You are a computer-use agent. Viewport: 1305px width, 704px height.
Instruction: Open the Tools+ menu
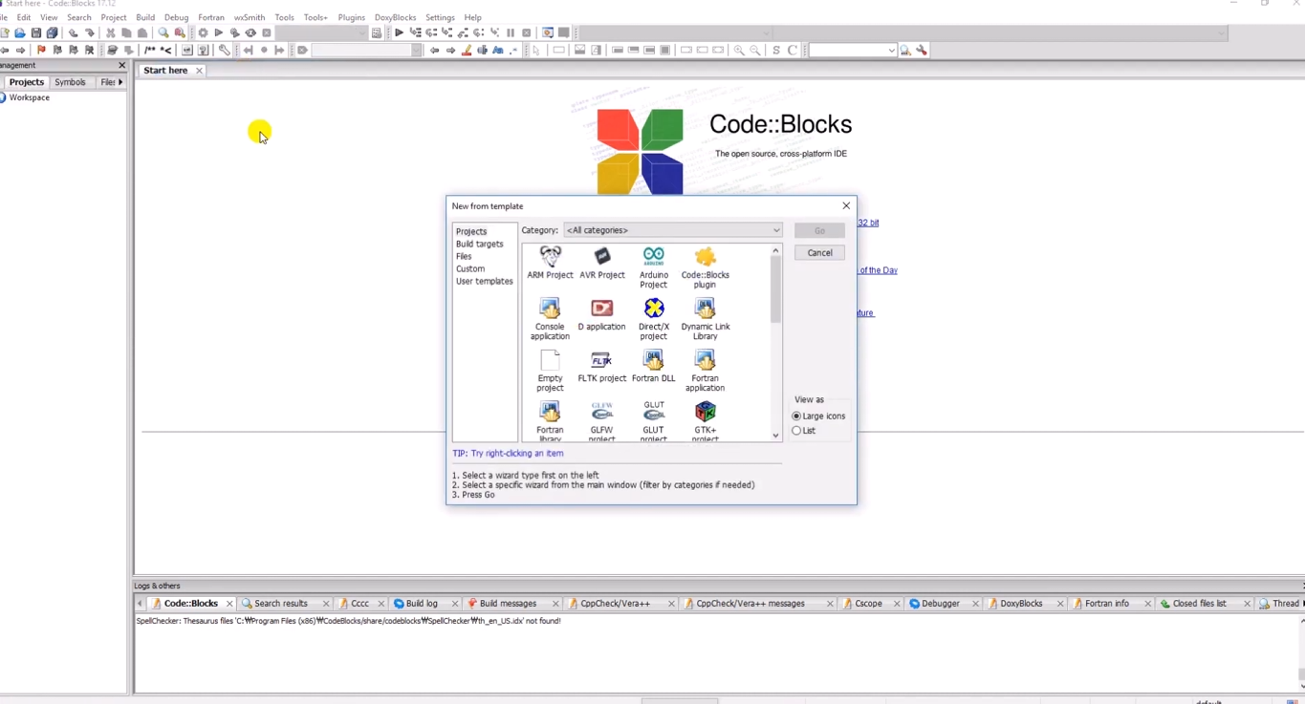(x=315, y=17)
